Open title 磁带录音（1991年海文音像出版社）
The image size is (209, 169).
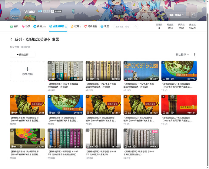point(139,153)
